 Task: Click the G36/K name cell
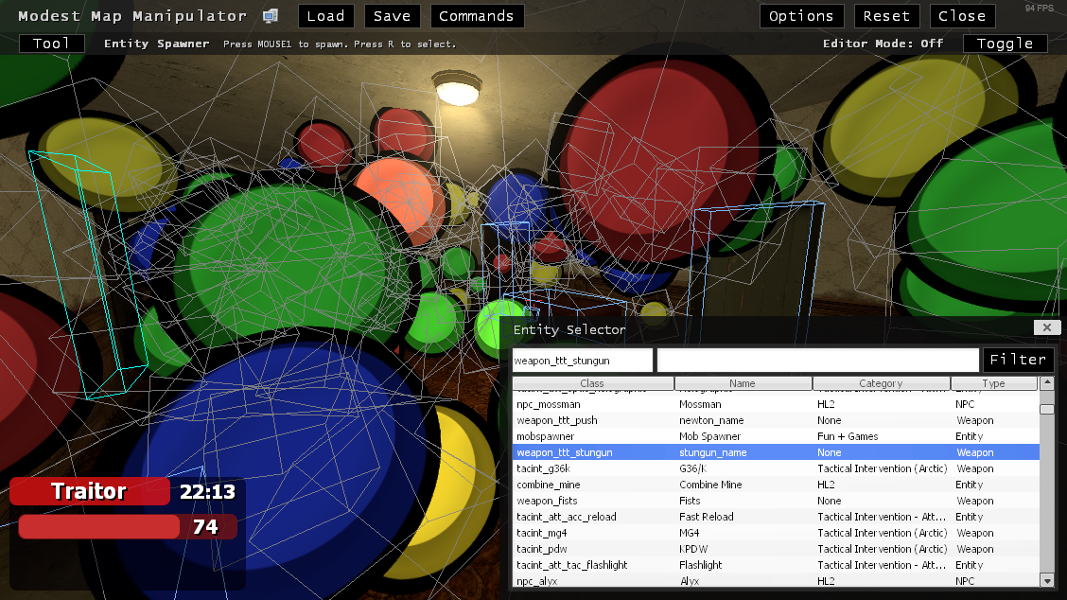[692, 468]
